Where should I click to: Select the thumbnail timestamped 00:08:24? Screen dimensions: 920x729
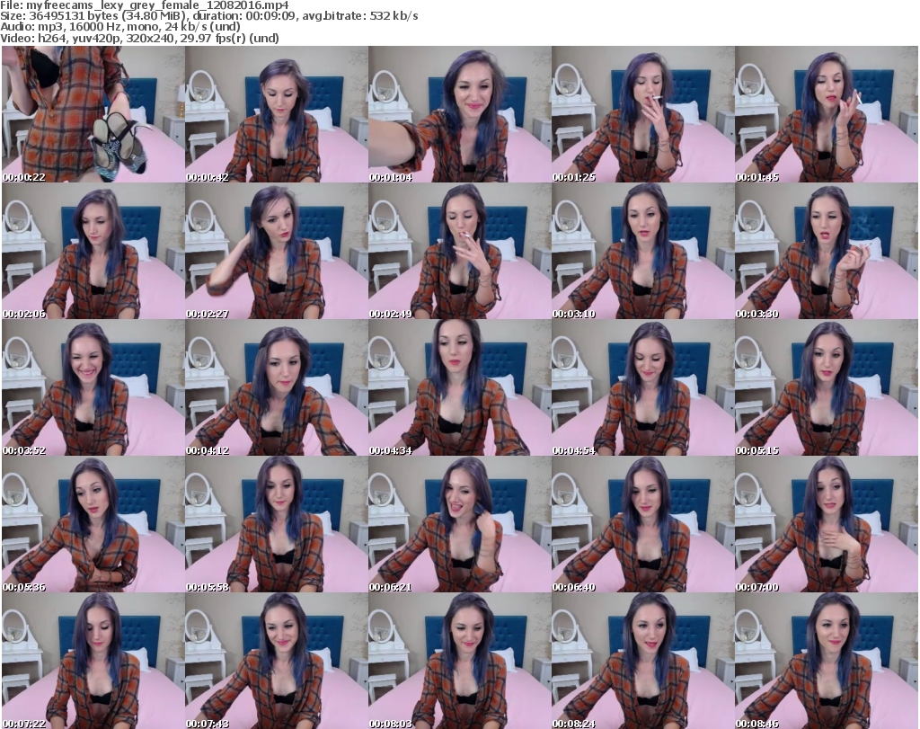pyautogui.click(x=643, y=661)
